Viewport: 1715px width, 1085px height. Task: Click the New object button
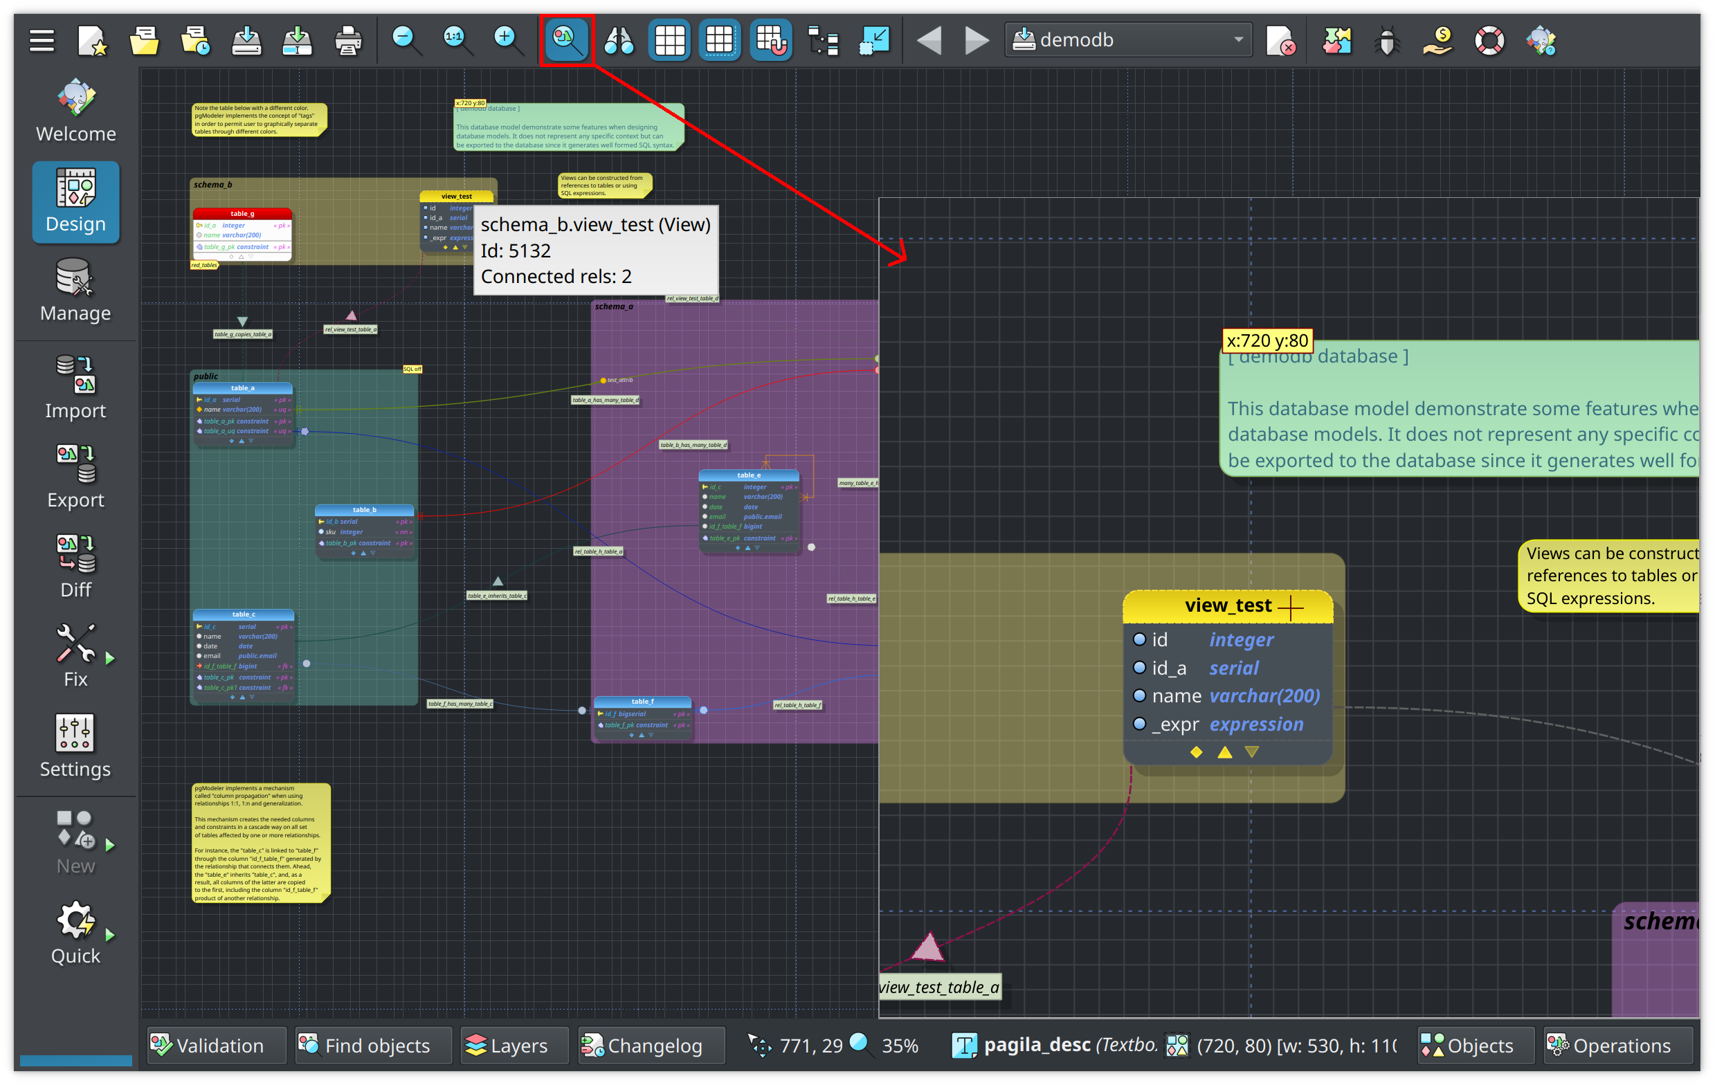(75, 843)
